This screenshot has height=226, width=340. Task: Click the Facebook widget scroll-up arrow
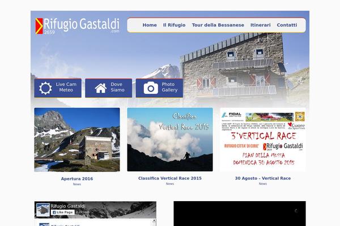(x=154, y=220)
